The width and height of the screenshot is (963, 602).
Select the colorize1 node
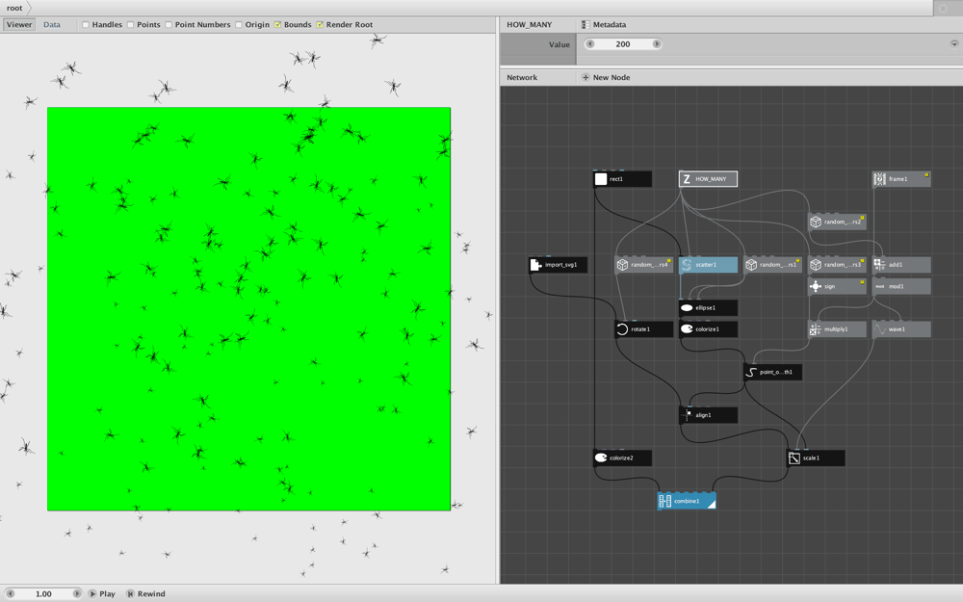click(x=708, y=329)
